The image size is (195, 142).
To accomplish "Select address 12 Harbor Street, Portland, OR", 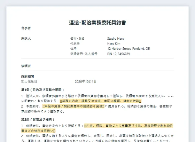I will 128,49.
